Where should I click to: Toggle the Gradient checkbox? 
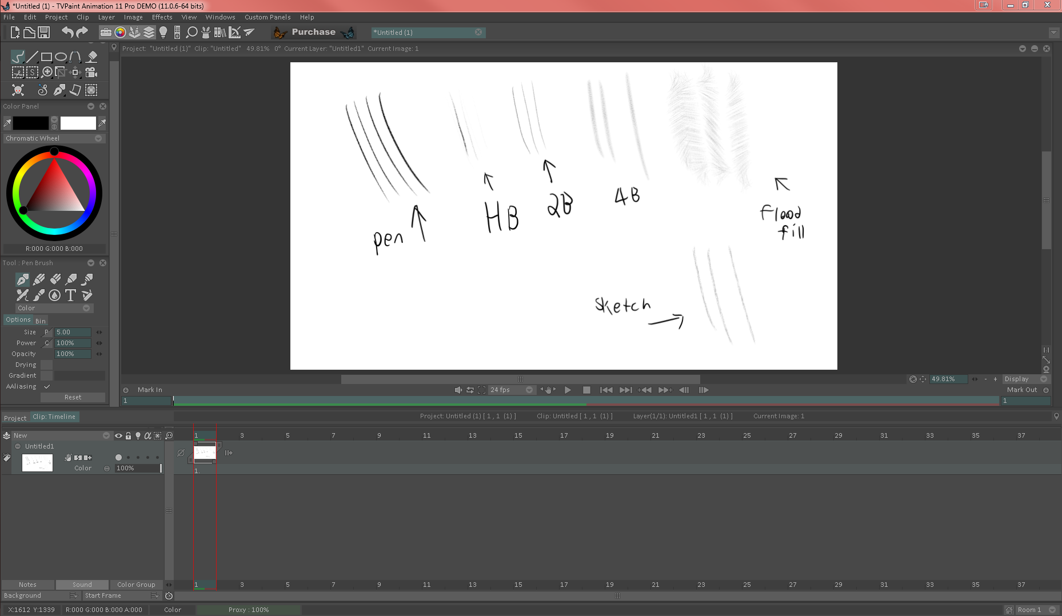click(x=47, y=376)
